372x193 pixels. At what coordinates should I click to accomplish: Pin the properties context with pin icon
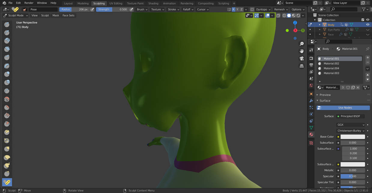367,49
